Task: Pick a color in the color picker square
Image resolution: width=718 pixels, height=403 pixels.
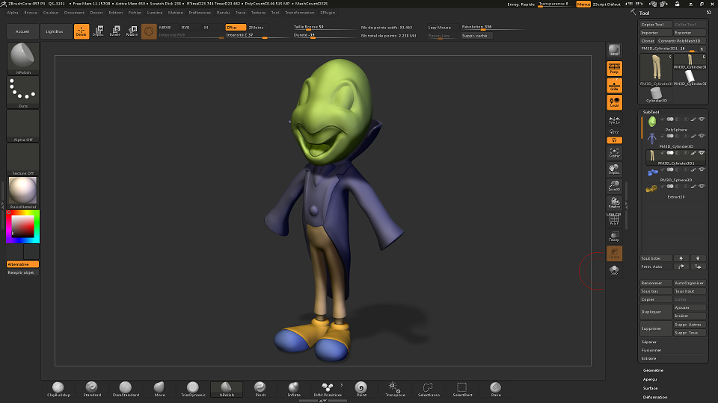Action: pos(22,226)
